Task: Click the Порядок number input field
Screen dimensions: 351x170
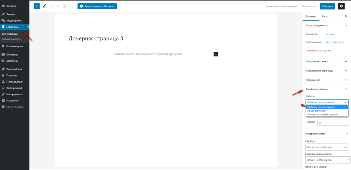Action: click(x=332, y=122)
